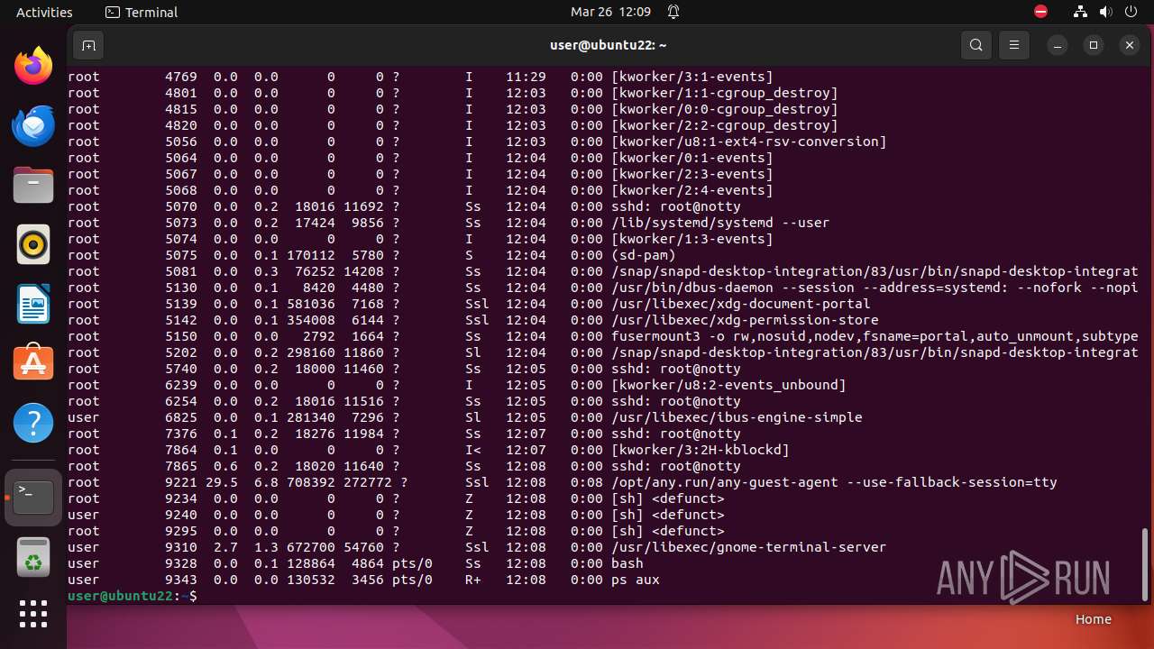Click the 29.5 CPU usage value

222,482
